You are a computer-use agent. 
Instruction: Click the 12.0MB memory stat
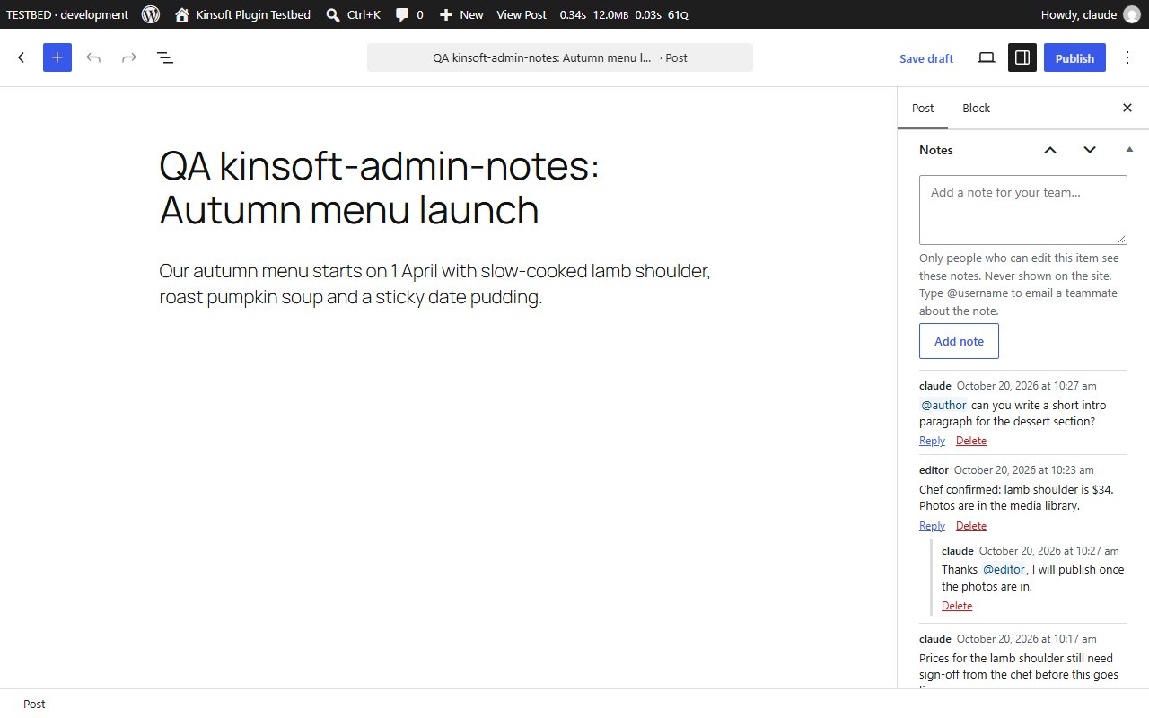coord(610,14)
